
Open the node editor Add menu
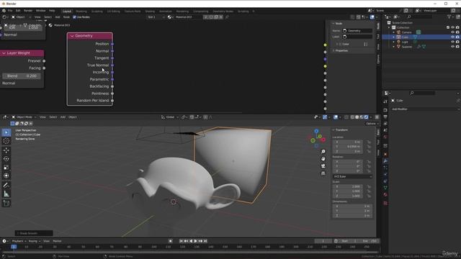58,17
